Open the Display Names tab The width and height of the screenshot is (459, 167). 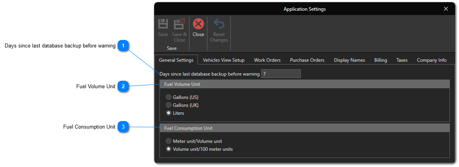(349, 60)
